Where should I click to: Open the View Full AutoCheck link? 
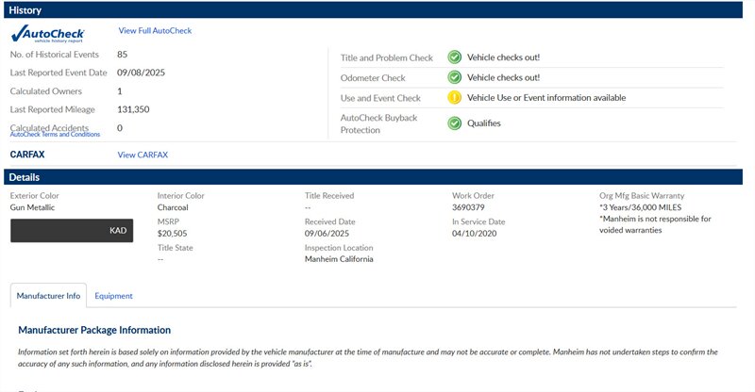pyautogui.click(x=154, y=31)
